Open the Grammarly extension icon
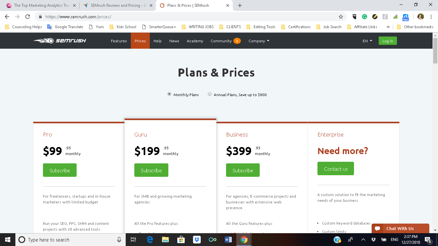This screenshot has width=438, height=246. pos(365,17)
